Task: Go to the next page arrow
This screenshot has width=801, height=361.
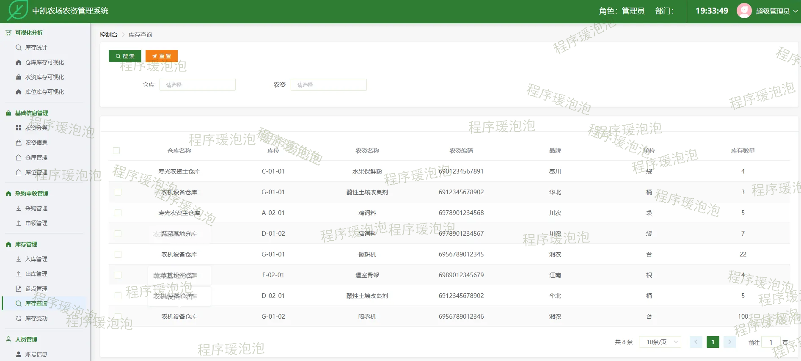Action: 730,342
